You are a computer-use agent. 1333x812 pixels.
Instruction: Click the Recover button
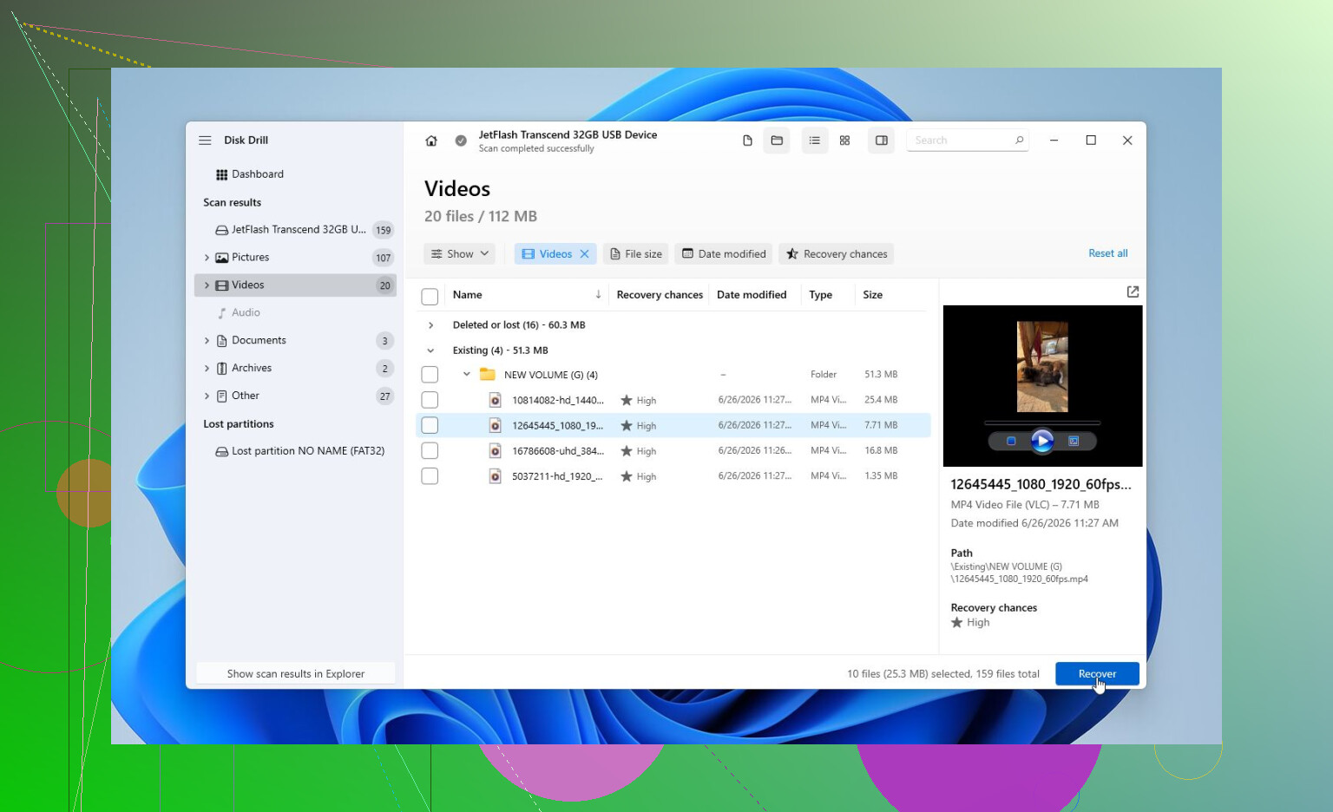pos(1097,674)
